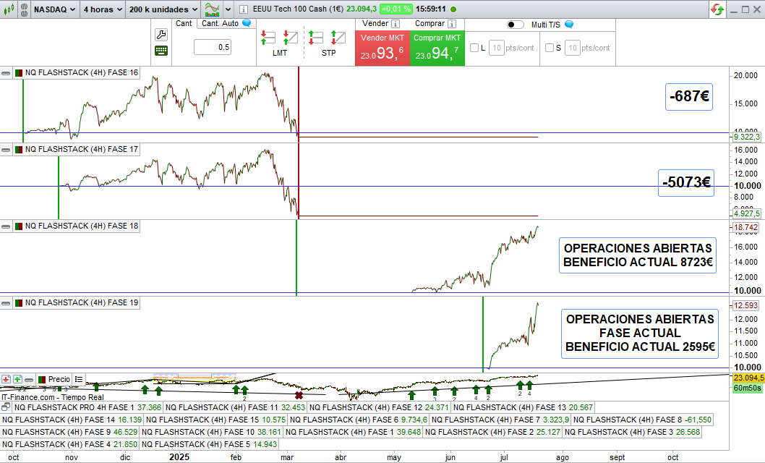Click the list icon next to Precio
This screenshot has width=765, height=463.
point(79,379)
